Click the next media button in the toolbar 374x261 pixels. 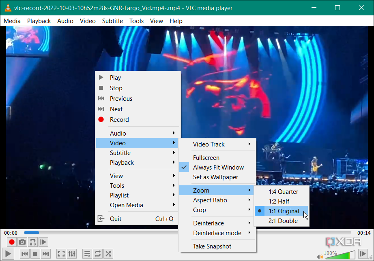pos(45,254)
